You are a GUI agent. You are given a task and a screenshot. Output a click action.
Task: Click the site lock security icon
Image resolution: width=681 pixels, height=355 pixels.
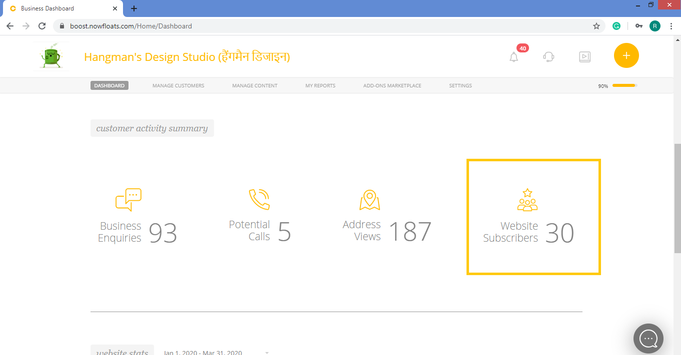click(62, 26)
